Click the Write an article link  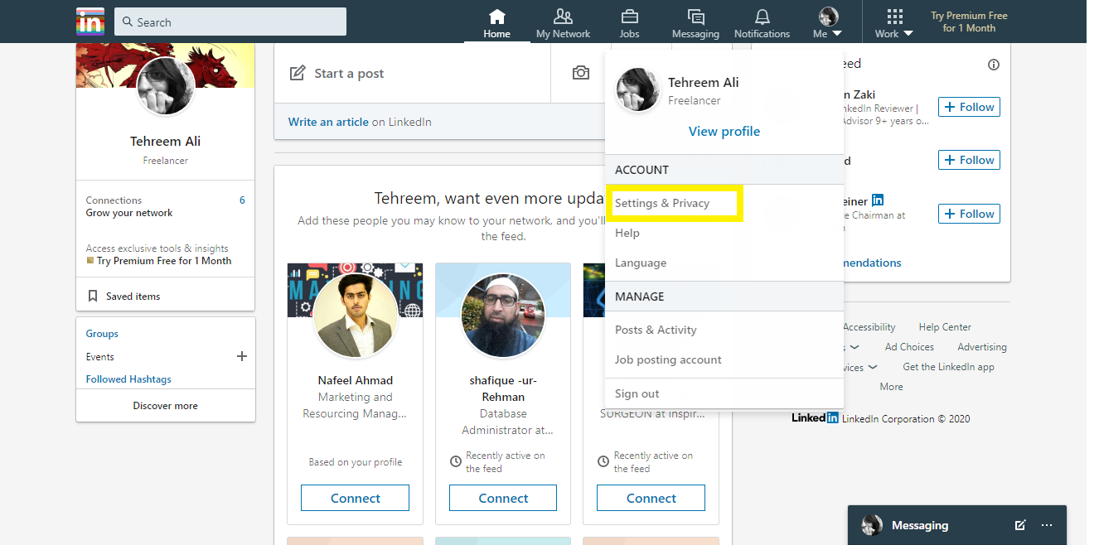point(328,122)
